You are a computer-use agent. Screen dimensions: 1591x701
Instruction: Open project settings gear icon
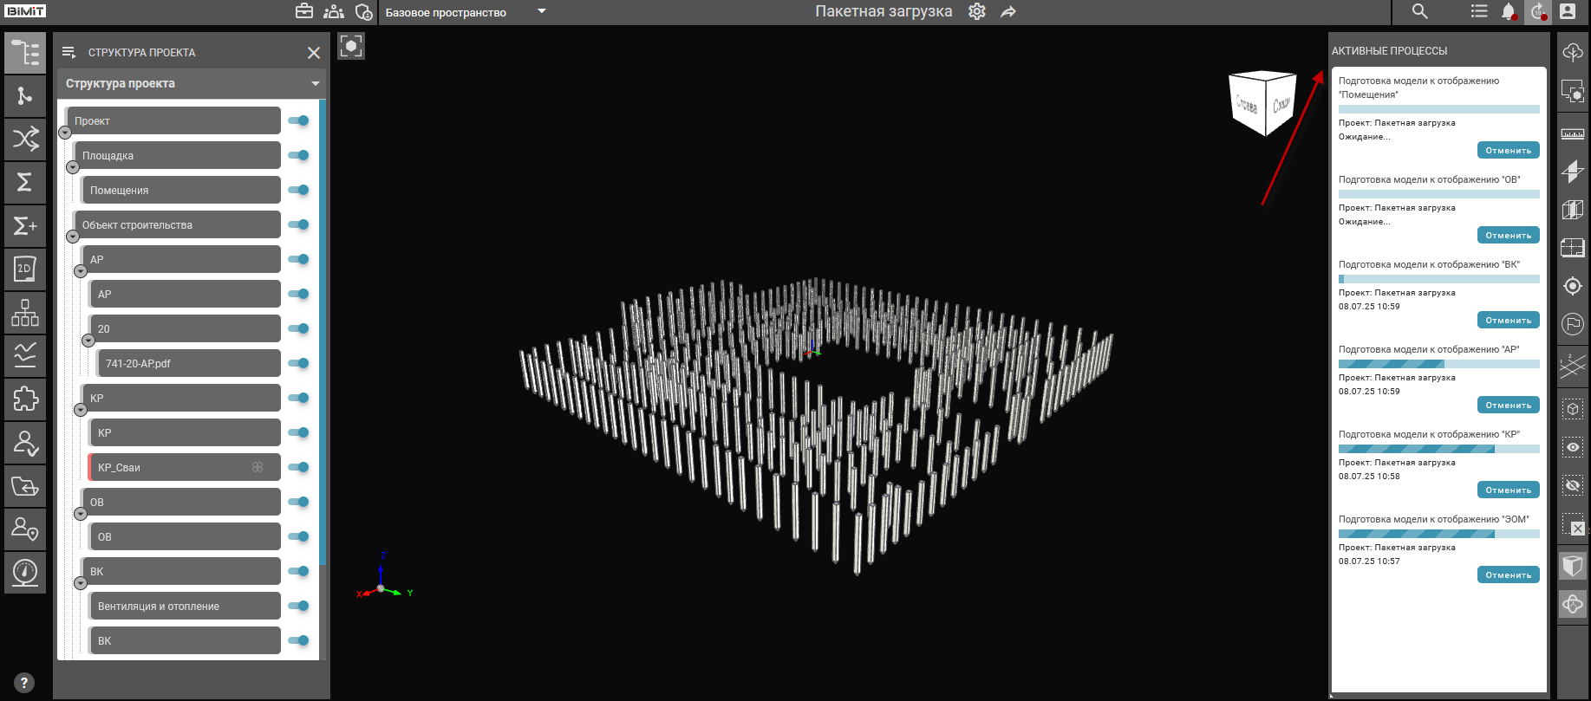point(977,12)
